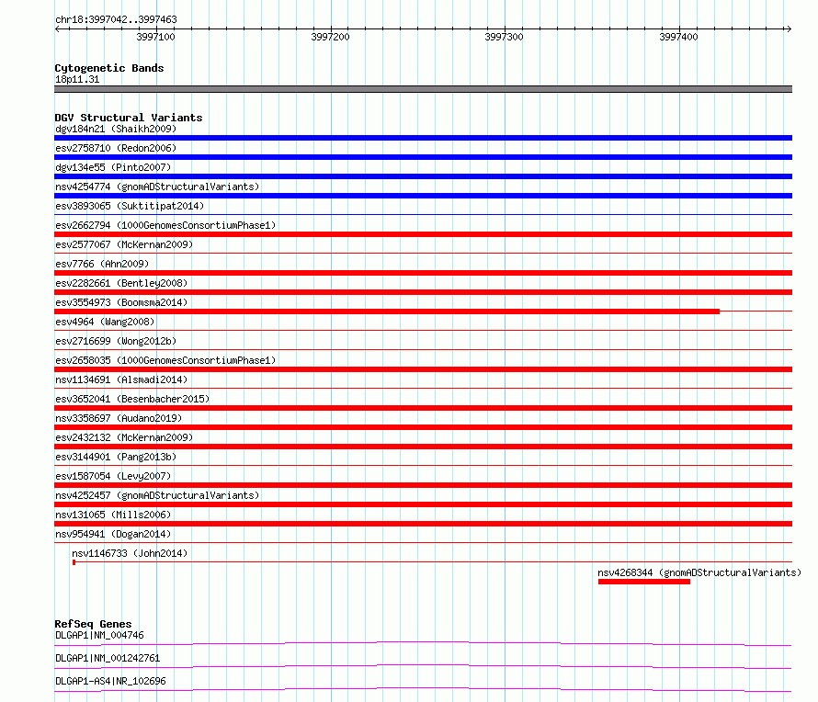
Task: Click ruler position 3997200
Action: 330,37
